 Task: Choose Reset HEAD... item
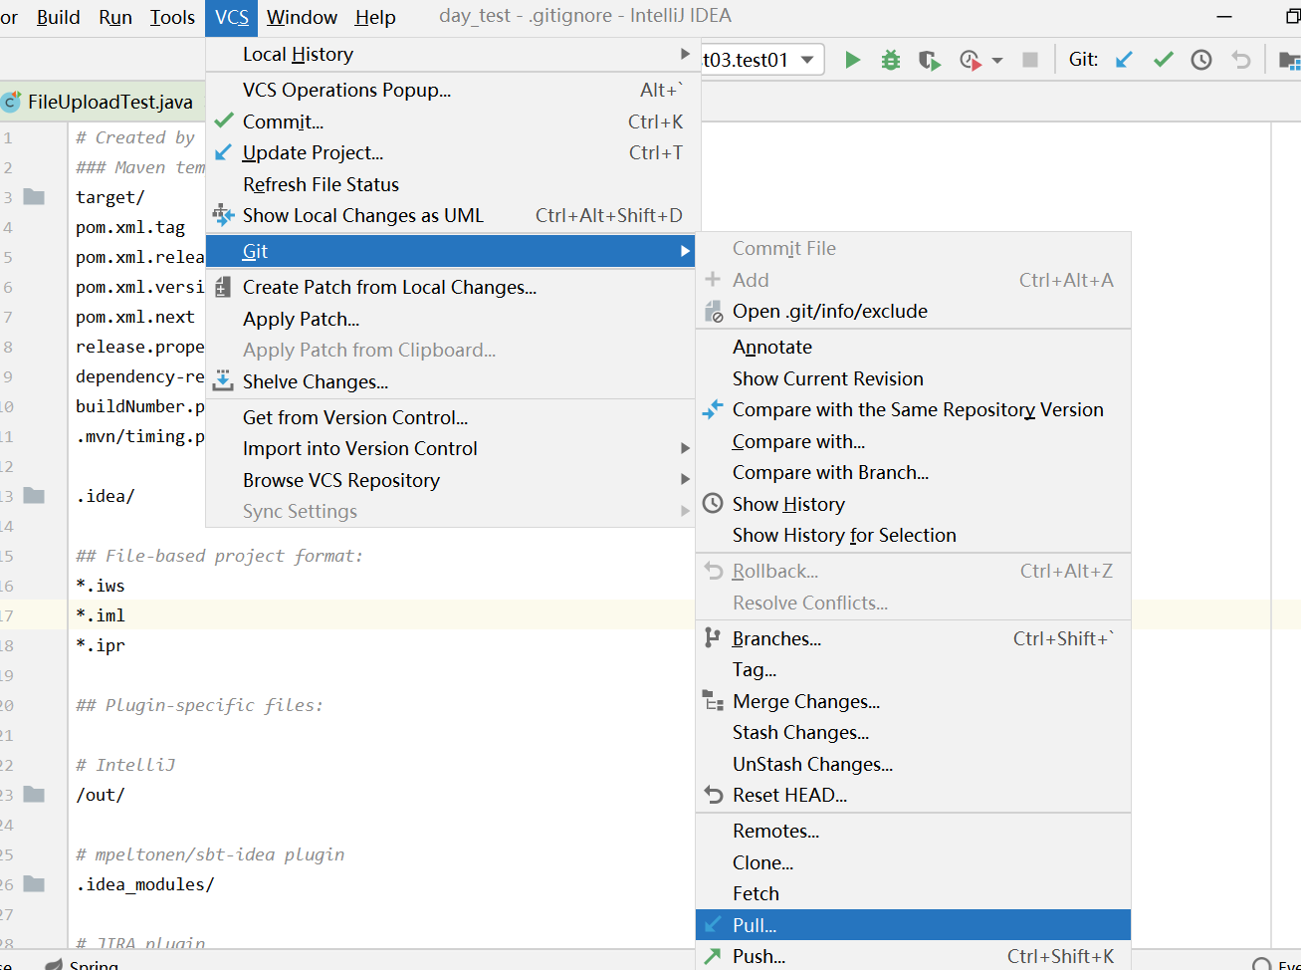coord(913,795)
